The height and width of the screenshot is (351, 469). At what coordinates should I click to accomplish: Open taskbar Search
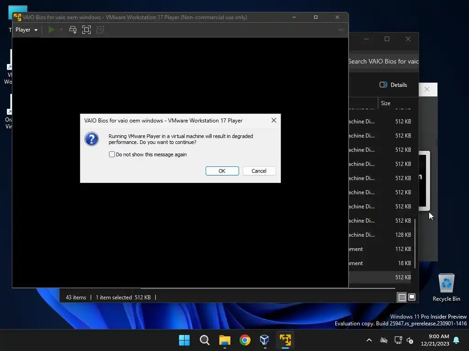[205, 340]
